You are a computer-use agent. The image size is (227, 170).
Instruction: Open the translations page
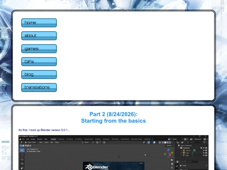pos(39,87)
